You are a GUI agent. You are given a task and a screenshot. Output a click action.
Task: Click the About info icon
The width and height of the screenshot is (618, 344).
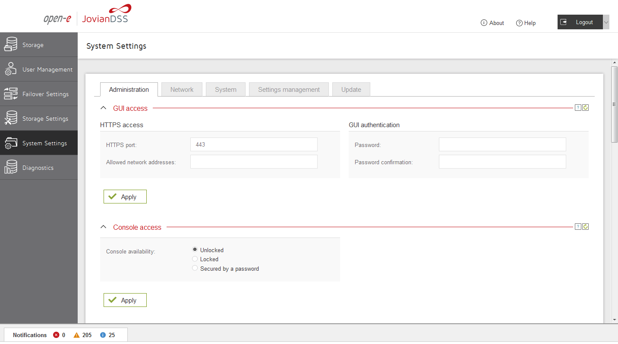(484, 23)
